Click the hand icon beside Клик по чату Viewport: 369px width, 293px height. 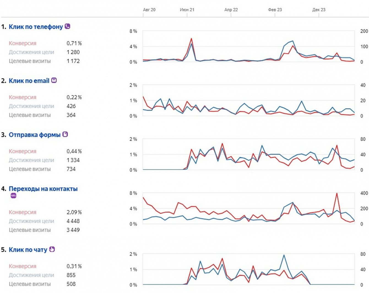(52, 249)
